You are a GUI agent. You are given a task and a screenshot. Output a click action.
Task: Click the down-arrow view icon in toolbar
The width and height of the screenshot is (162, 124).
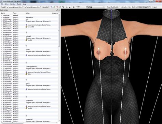70,7
